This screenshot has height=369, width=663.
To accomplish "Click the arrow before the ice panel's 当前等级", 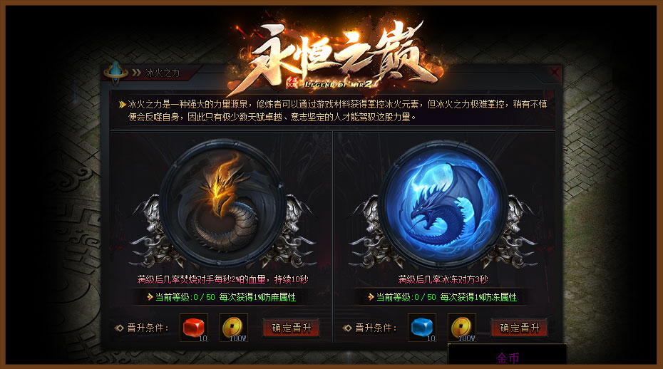I will coord(371,297).
